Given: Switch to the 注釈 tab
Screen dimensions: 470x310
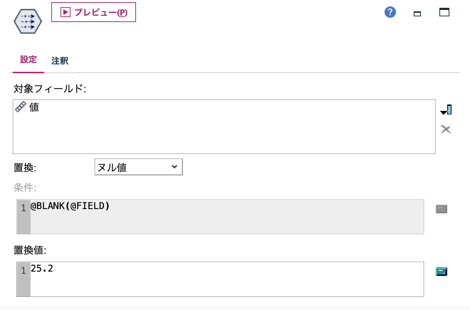Looking at the screenshot, I should tap(60, 60).
